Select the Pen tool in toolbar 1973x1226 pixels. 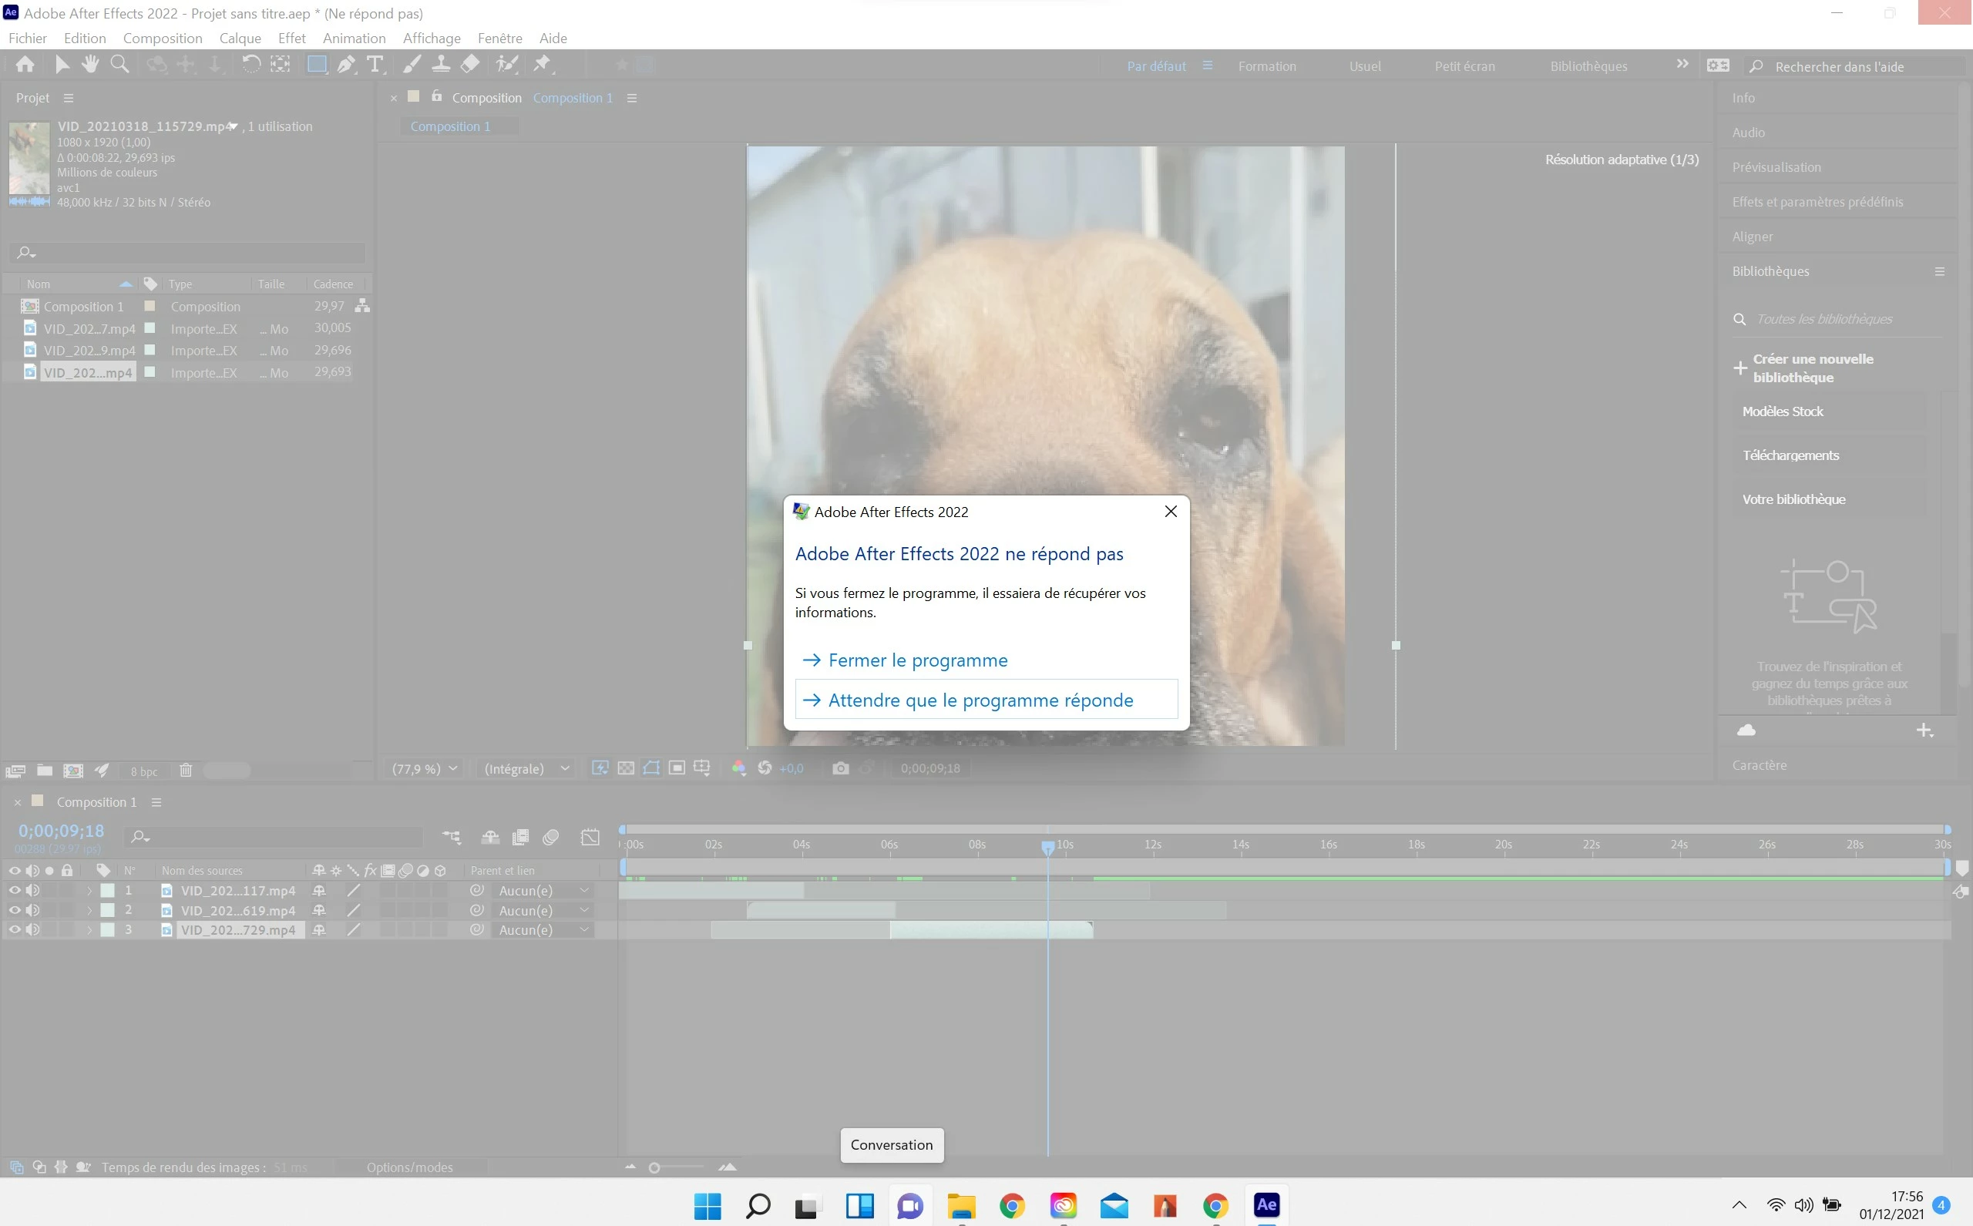click(x=346, y=65)
